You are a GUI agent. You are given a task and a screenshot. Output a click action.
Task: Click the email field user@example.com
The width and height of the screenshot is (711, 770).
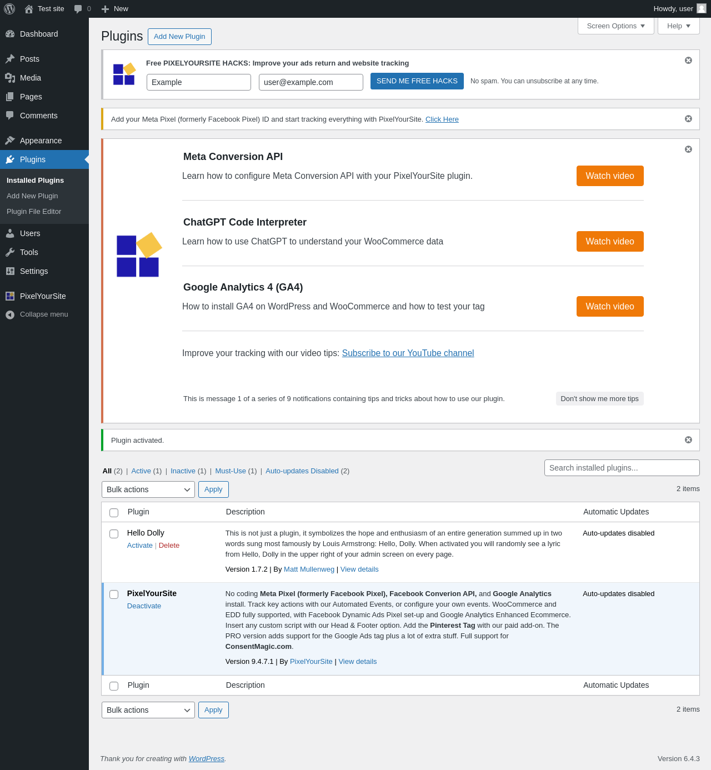[x=311, y=82]
